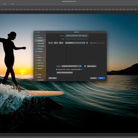Click the Save a Copy button
Viewport: 138px width, 138px height.
click(91, 66)
